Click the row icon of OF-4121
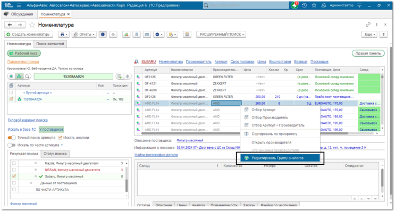 coord(138,83)
